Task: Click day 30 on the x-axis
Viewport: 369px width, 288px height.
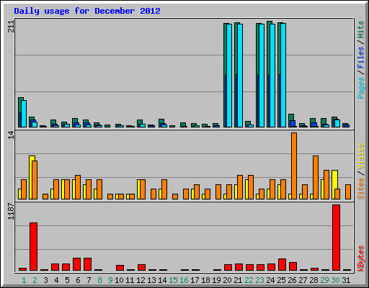Action: coord(335,280)
